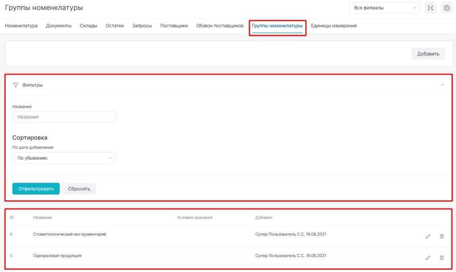The height and width of the screenshot is (272, 456).
Task: Select the Единицы измерения tab
Action: coord(334,25)
